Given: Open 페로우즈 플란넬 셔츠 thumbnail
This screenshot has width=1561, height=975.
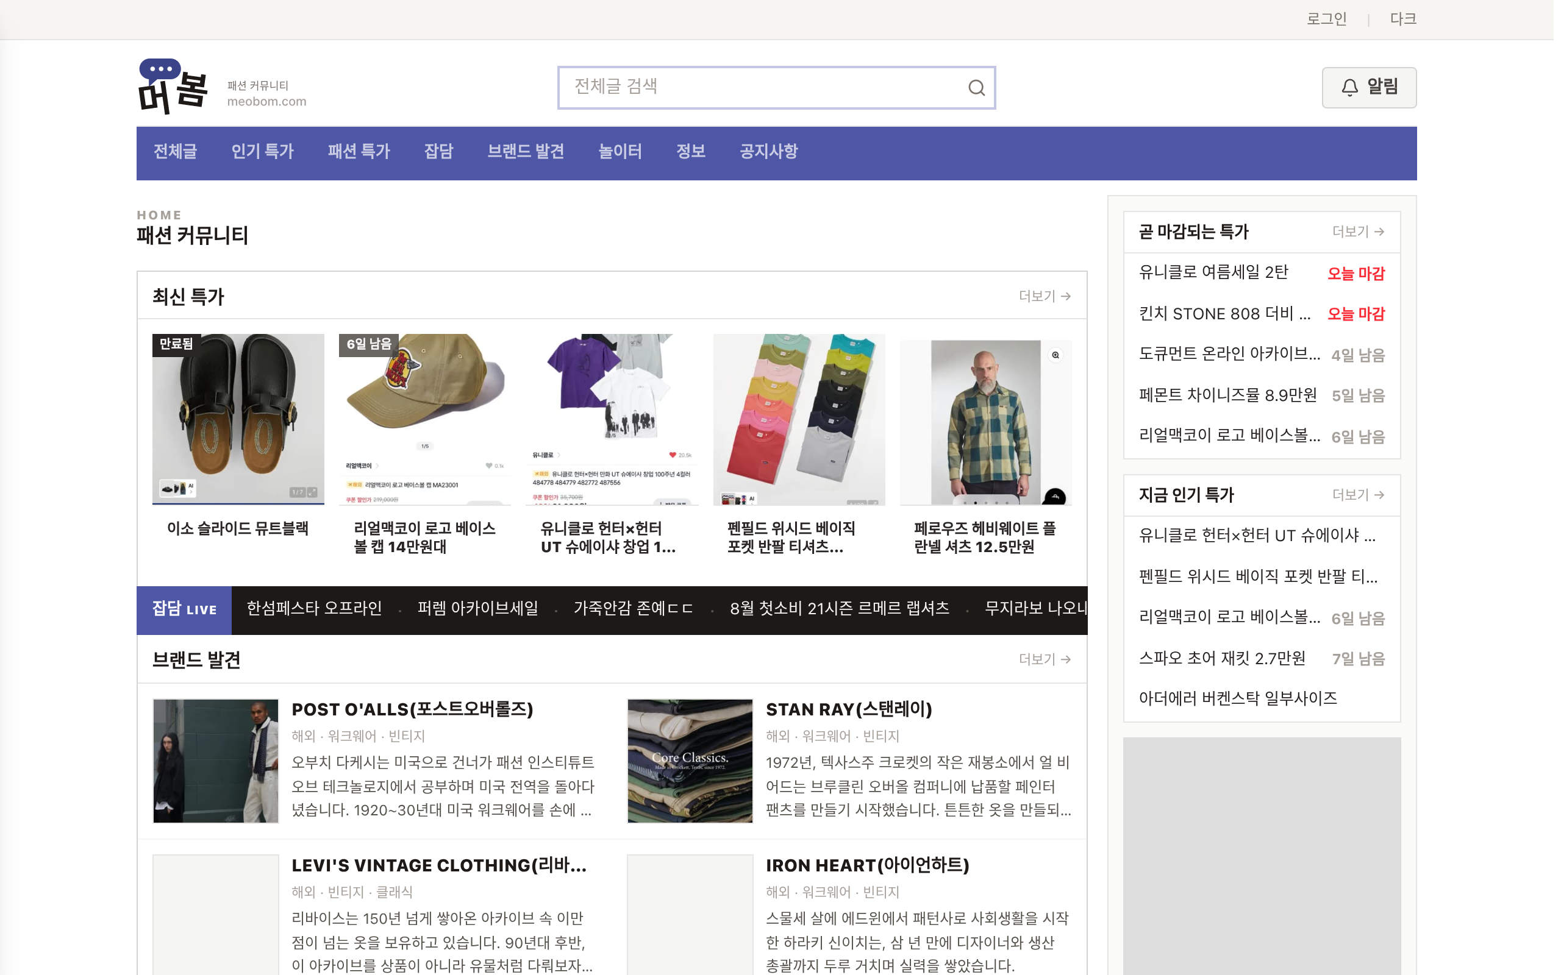Looking at the screenshot, I should pyautogui.click(x=990, y=420).
